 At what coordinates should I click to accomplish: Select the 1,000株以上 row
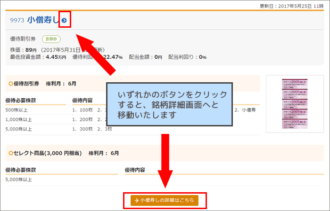coord(132,119)
